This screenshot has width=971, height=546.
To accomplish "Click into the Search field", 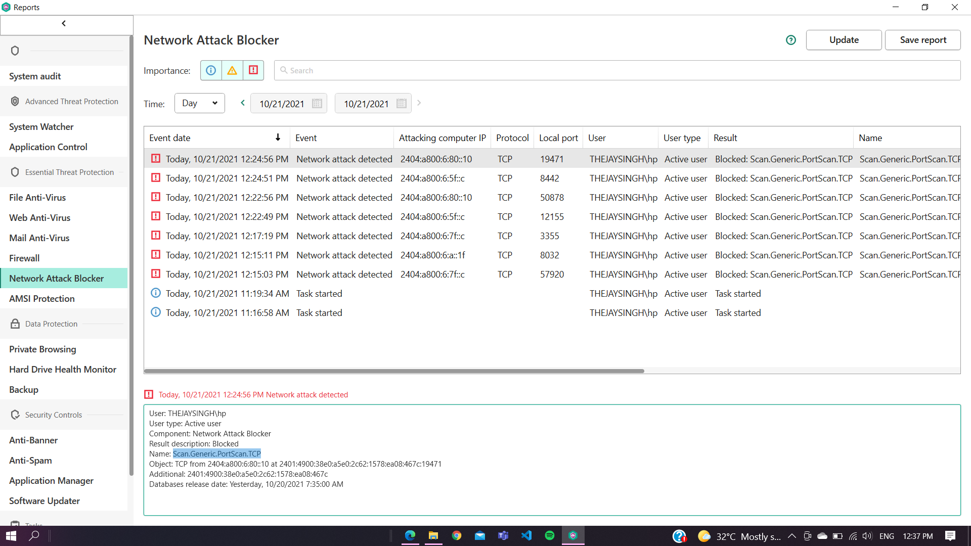I will pos(617,70).
